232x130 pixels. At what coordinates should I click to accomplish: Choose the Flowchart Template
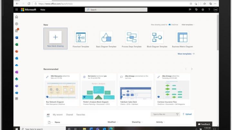click(81, 39)
